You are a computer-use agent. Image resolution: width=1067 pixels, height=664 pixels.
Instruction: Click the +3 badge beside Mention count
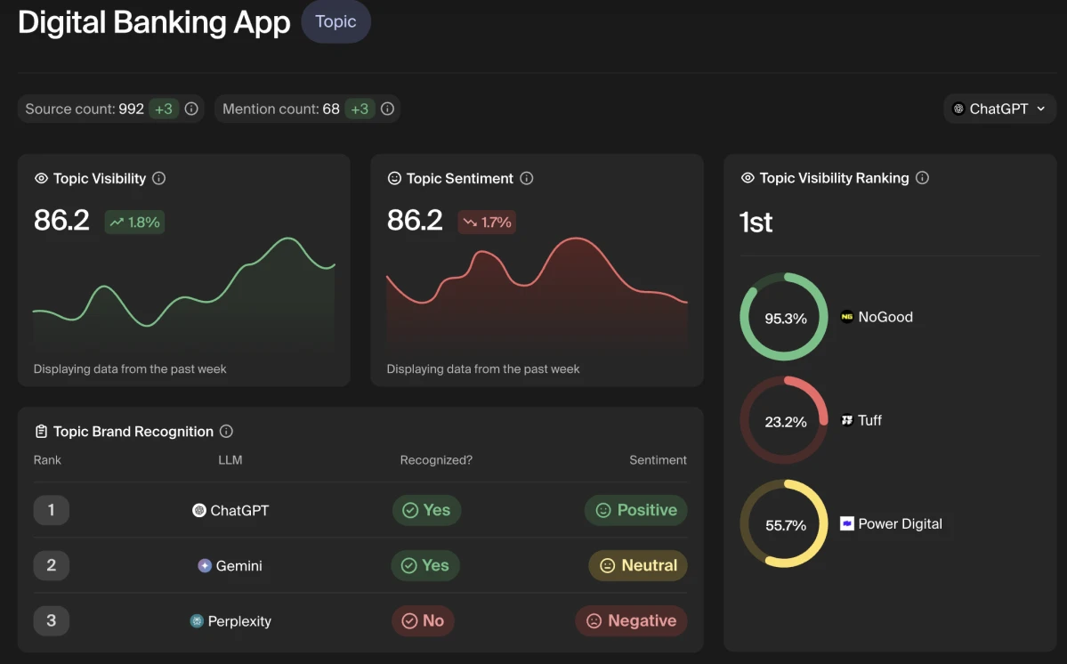[360, 109]
